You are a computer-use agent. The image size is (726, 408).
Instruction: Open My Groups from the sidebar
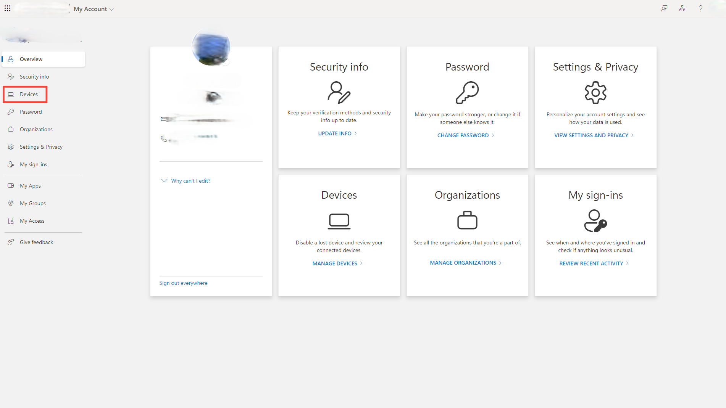point(44,203)
